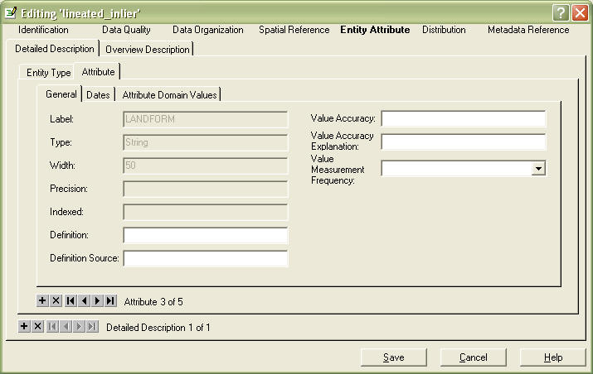Image resolution: width=593 pixels, height=374 pixels.
Task: Click the Definition Source text box
Action: pyautogui.click(x=205, y=259)
